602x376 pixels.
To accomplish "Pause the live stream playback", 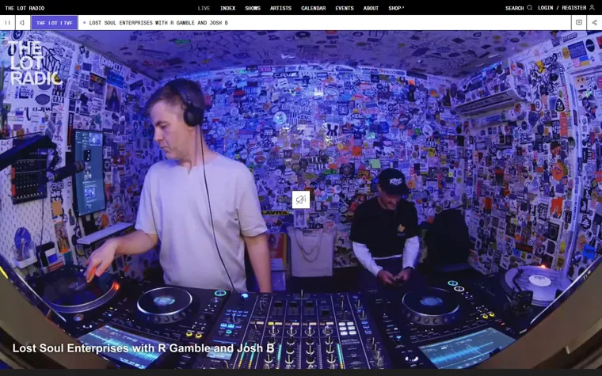I will [x=7, y=23].
